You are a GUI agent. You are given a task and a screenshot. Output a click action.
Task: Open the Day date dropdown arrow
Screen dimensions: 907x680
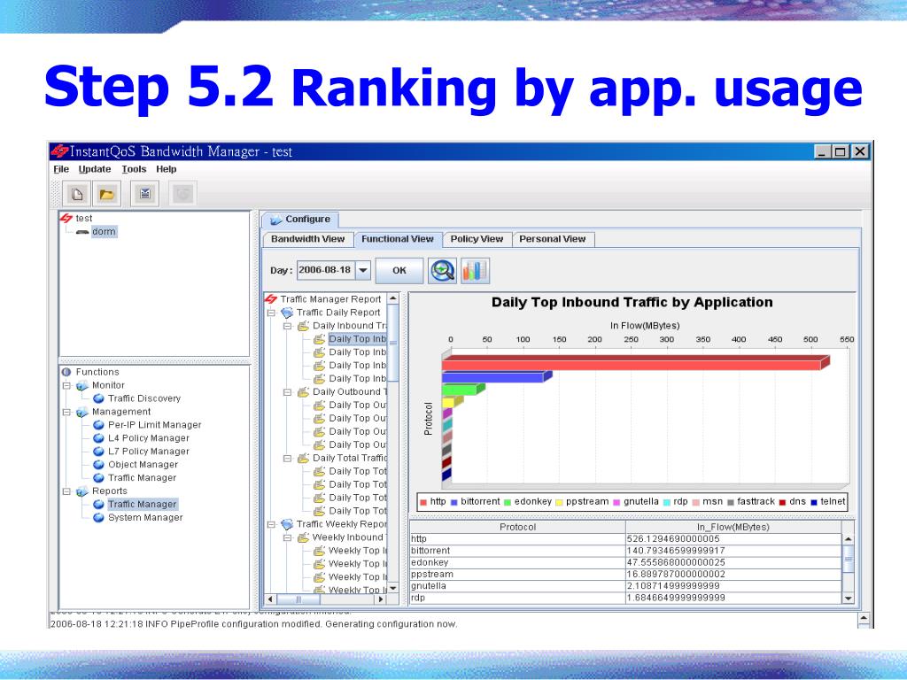[x=363, y=270]
